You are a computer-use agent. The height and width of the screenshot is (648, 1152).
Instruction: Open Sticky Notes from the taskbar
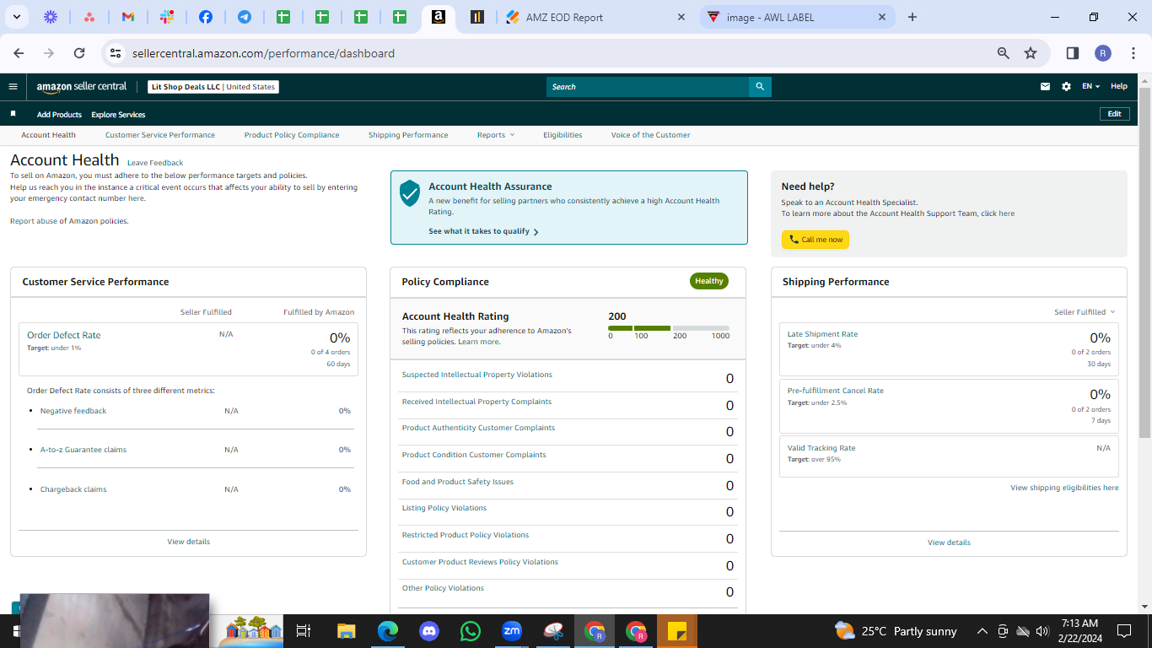click(676, 631)
